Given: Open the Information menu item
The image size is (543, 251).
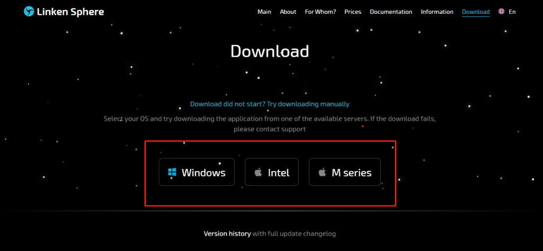Looking at the screenshot, I should tap(437, 12).
